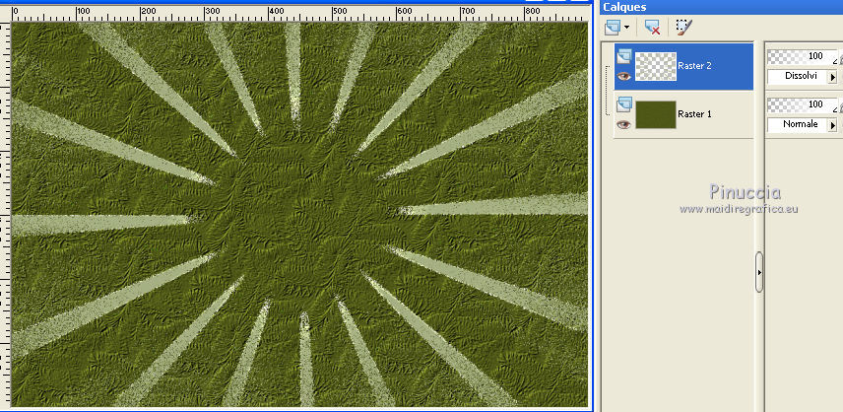Select the Raster 2 layer name
Viewport: 843px width, 412px height.
coord(694,66)
